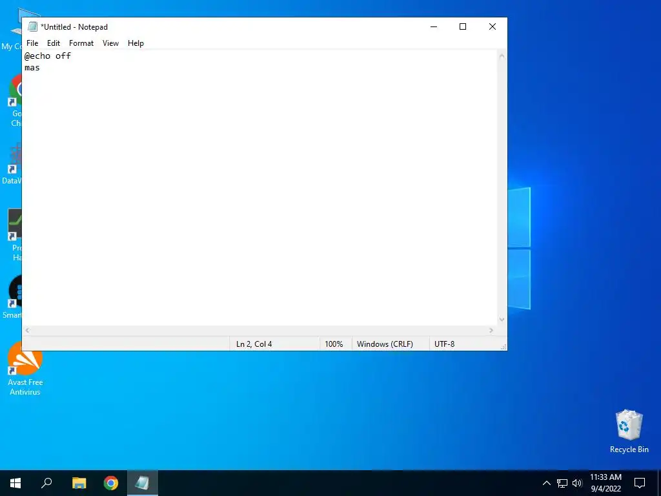Open the volume speaker tray icon
Image resolution: width=661 pixels, height=496 pixels.
577,483
